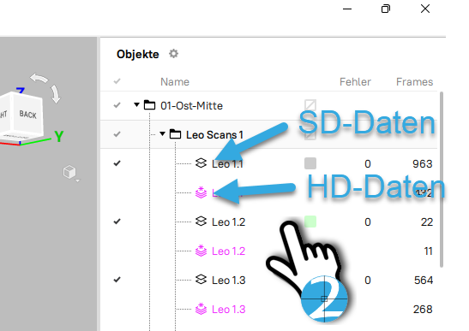Click the Objekte panel title
This screenshot has width=469, height=331.
pyautogui.click(x=137, y=55)
